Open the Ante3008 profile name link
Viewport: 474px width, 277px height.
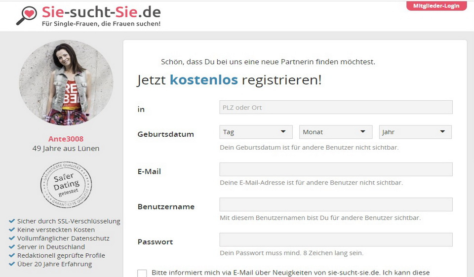click(66, 139)
